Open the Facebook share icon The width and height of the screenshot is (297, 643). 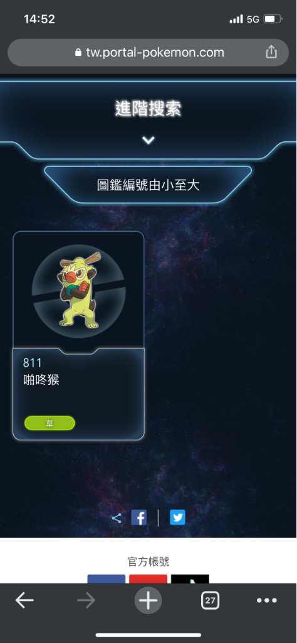pos(139,517)
